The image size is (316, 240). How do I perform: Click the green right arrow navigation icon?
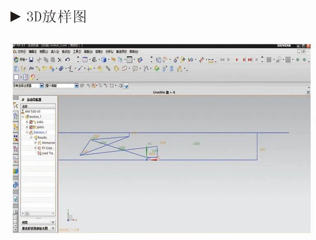tap(304, 60)
